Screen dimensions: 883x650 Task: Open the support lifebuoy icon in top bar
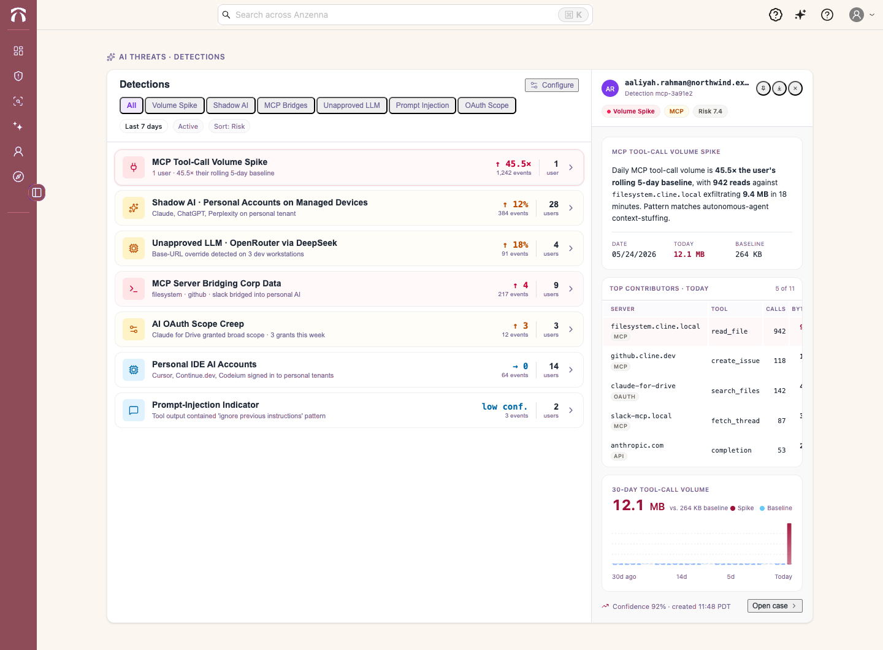point(776,15)
